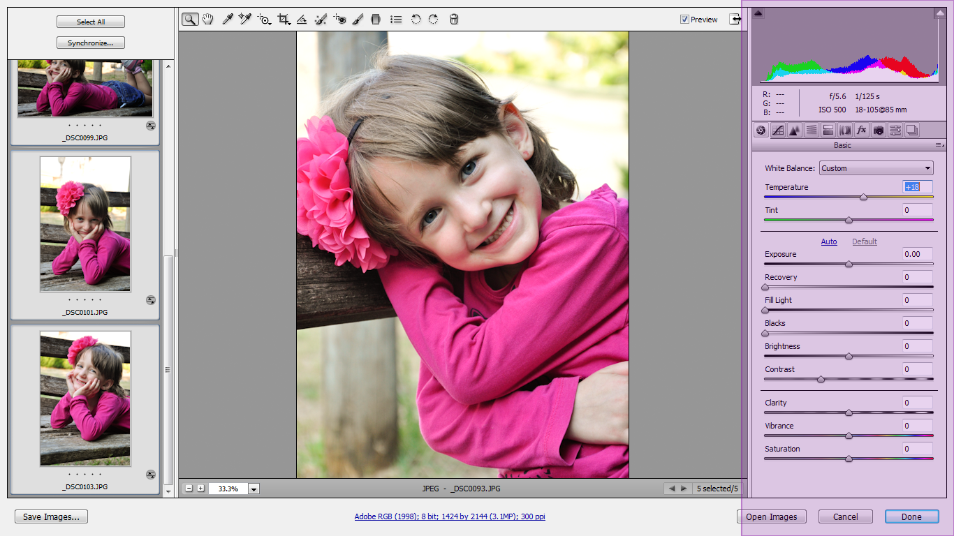This screenshot has width=954, height=536.
Task: Open the Camera Calibration tab
Action: pyautogui.click(x=879, y=130)
